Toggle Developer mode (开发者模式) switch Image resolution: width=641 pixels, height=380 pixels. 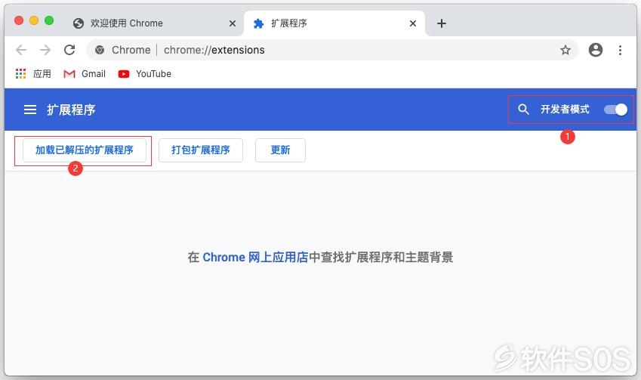pyautogui.click(x=615, y=110)
